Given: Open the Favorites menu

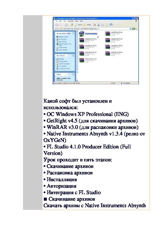Looking at the screenshot, I should (70, 21).
